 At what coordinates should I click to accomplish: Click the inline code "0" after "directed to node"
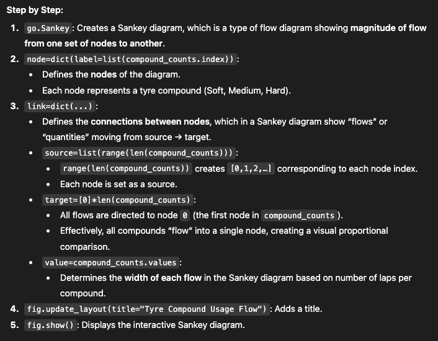tap(184, 216)
